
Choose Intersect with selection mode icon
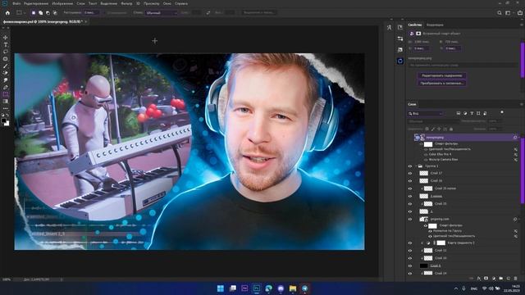click(55, 13)
